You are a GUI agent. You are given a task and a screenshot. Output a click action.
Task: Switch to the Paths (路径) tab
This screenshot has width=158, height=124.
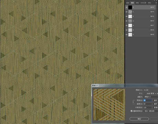[149, 3]
